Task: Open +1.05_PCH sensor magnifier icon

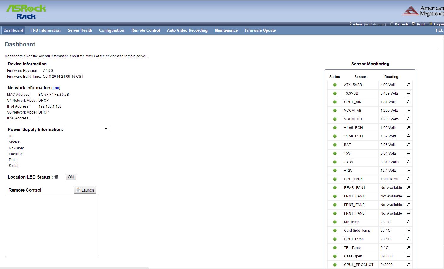Action: point(408,128)
